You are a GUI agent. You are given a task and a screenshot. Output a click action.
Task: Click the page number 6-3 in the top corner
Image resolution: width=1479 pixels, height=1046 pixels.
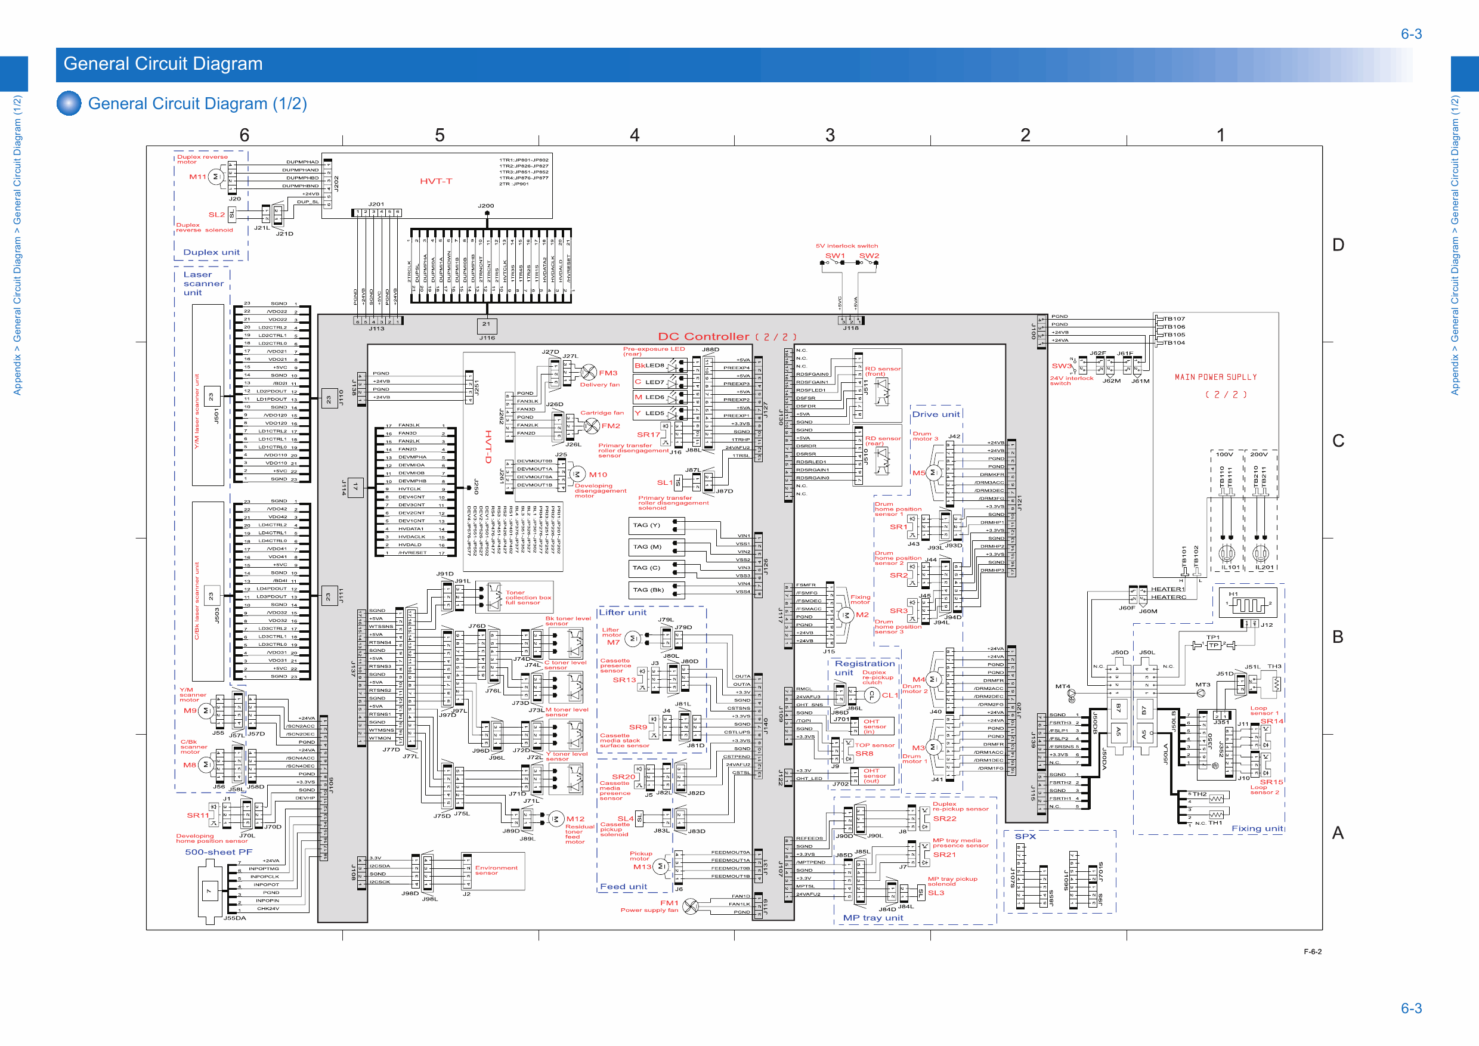tap(1412, 34)
